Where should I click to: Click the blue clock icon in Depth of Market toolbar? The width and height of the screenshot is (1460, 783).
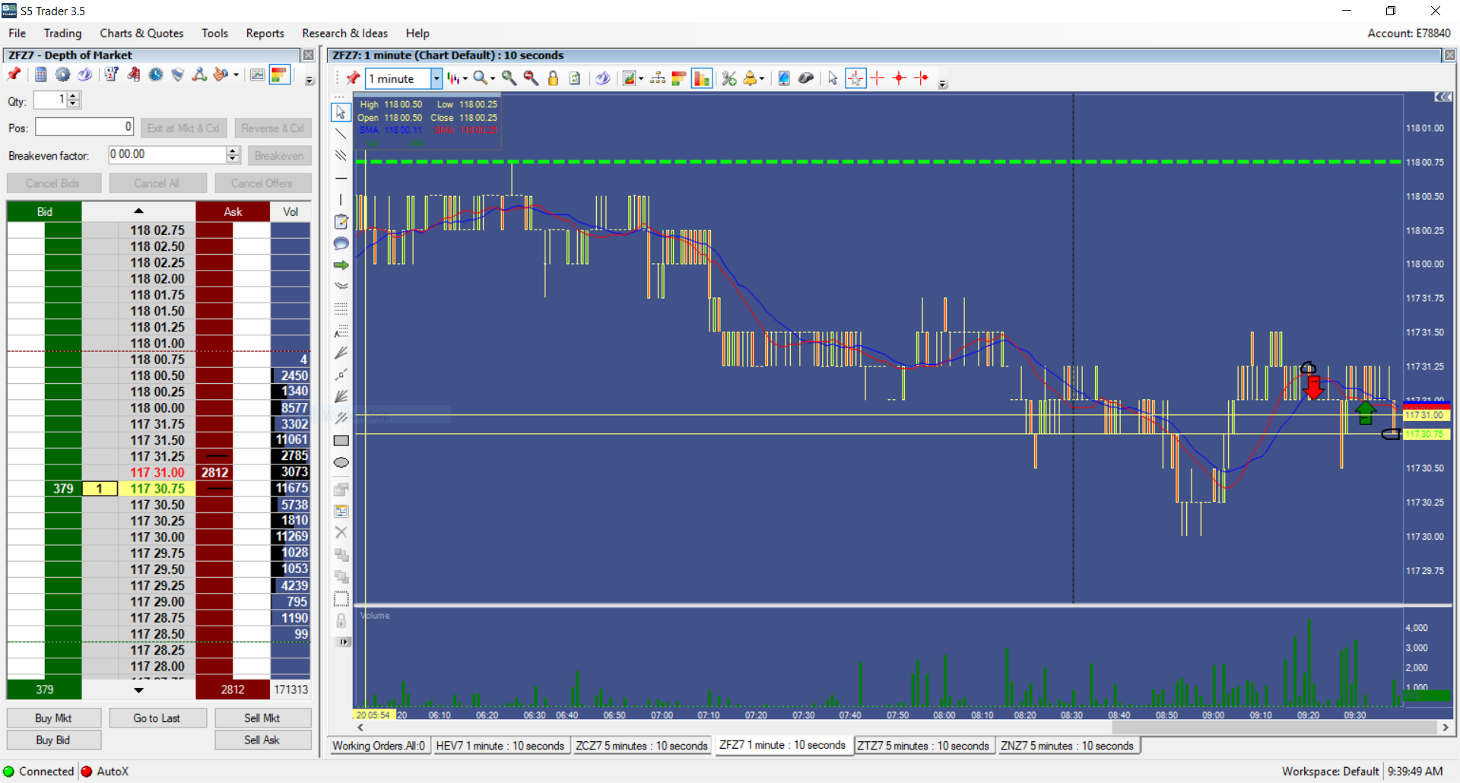(156, 74)
